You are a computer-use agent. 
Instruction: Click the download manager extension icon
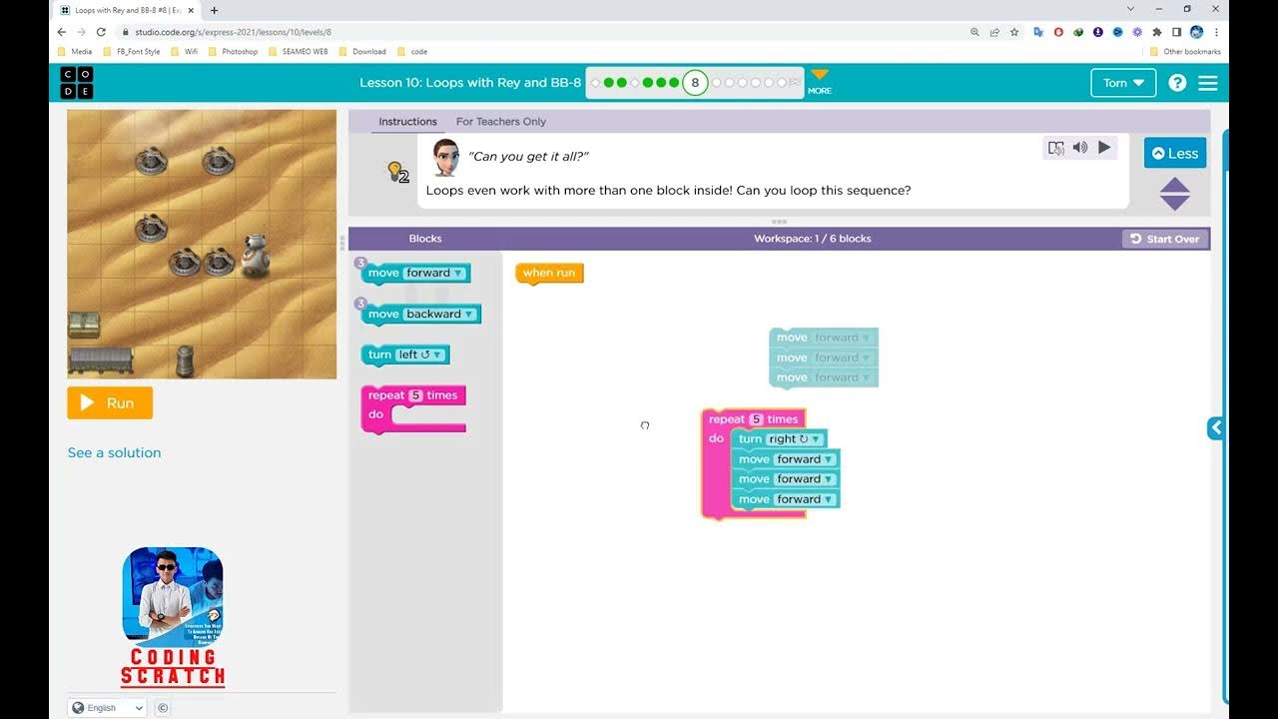(x=1098, y=32)
